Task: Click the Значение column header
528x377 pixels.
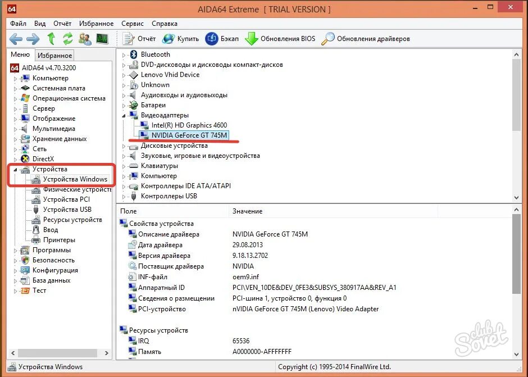Action: click(x=333, y=211)
